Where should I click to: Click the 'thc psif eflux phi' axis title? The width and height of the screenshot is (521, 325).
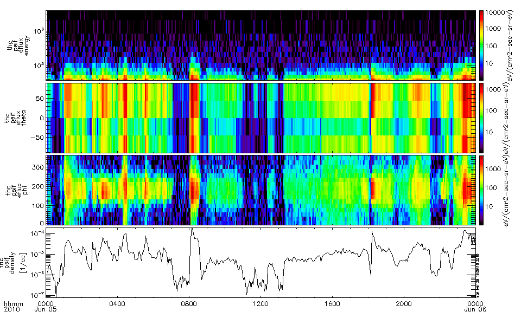pyautogui.click(x=17, y=190)
